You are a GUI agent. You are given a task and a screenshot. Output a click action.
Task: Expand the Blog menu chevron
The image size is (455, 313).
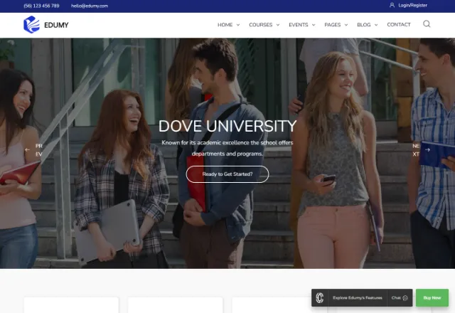376,25
